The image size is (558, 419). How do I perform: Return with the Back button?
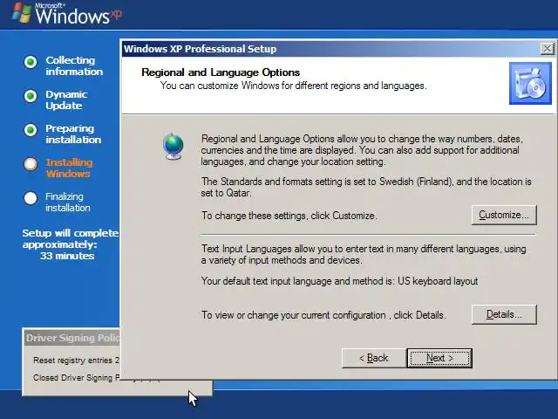pos(374,358)
